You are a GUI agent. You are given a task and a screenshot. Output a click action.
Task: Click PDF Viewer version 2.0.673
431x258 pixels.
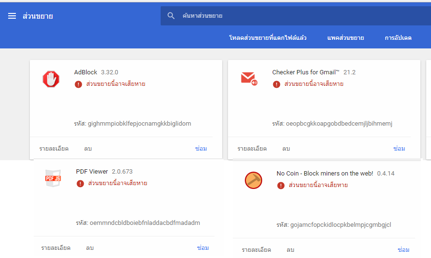click(x=122, y=172)
